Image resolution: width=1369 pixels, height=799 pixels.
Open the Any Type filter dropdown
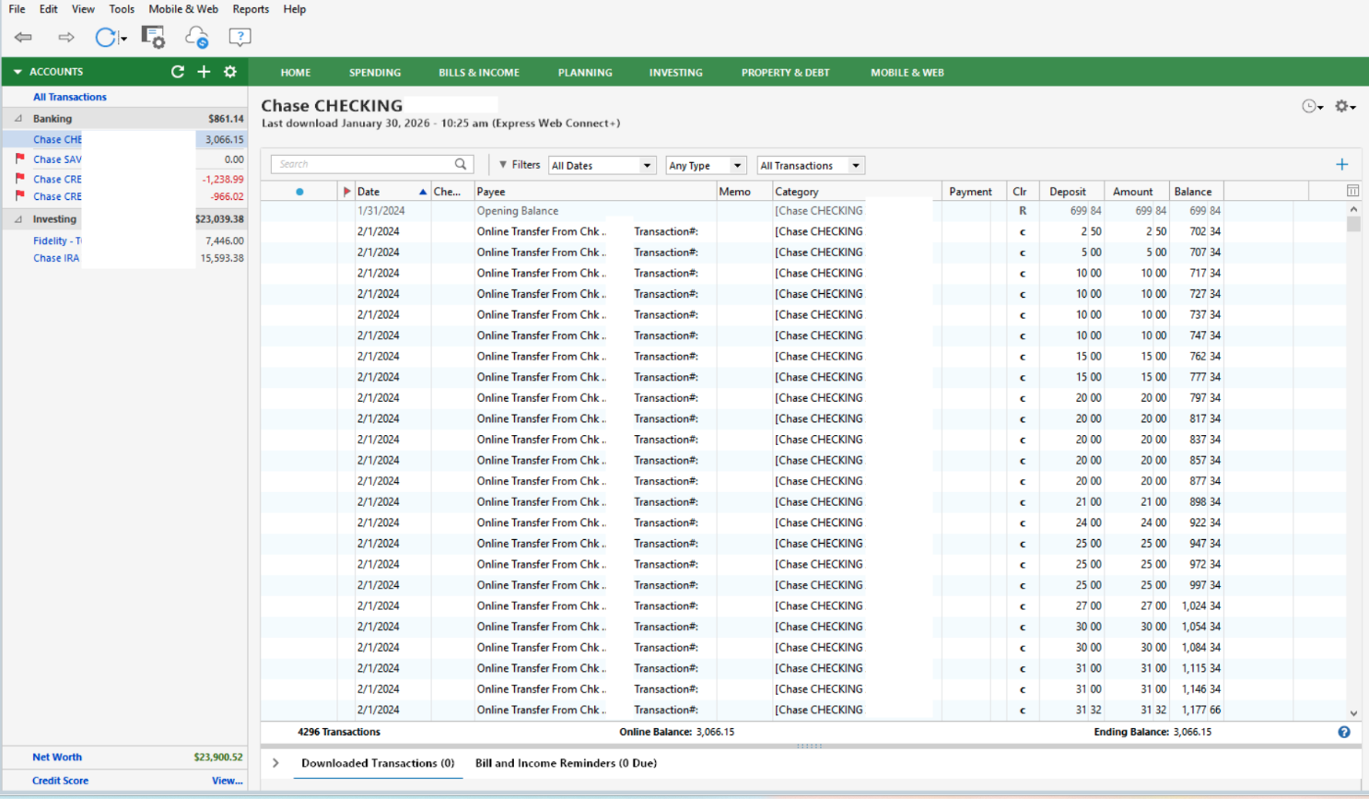706,166
